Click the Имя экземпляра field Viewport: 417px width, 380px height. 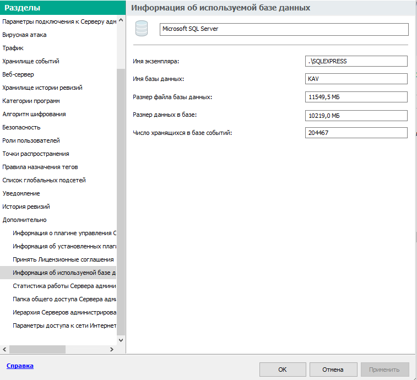point(356,61)
